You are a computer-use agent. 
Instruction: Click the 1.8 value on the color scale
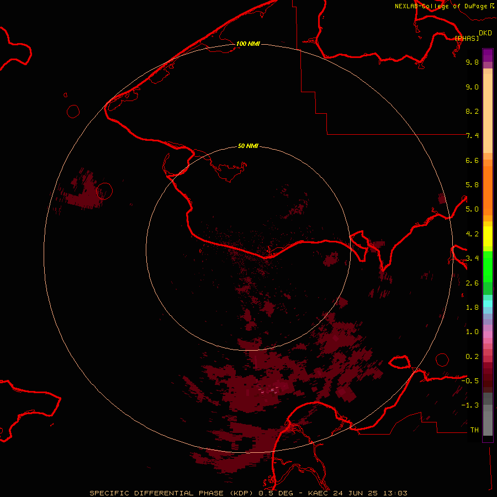[472, 308]
